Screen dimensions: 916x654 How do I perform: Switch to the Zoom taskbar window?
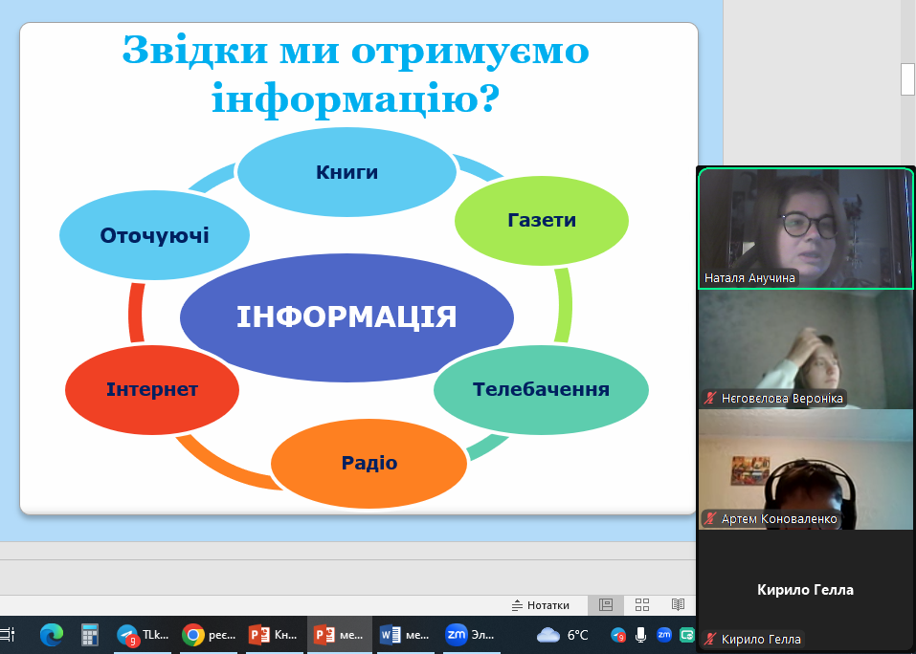point(471,635)
